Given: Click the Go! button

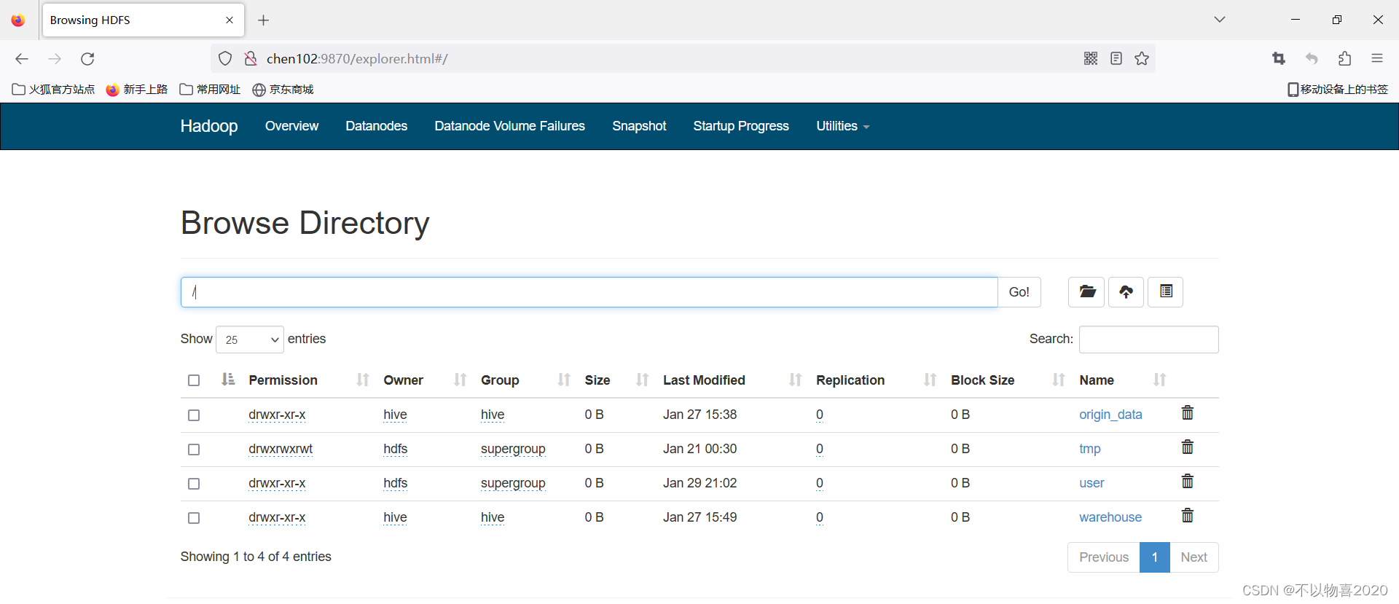Looking at the screenshot, I should pyautogui.click(x=1019, y=292).
